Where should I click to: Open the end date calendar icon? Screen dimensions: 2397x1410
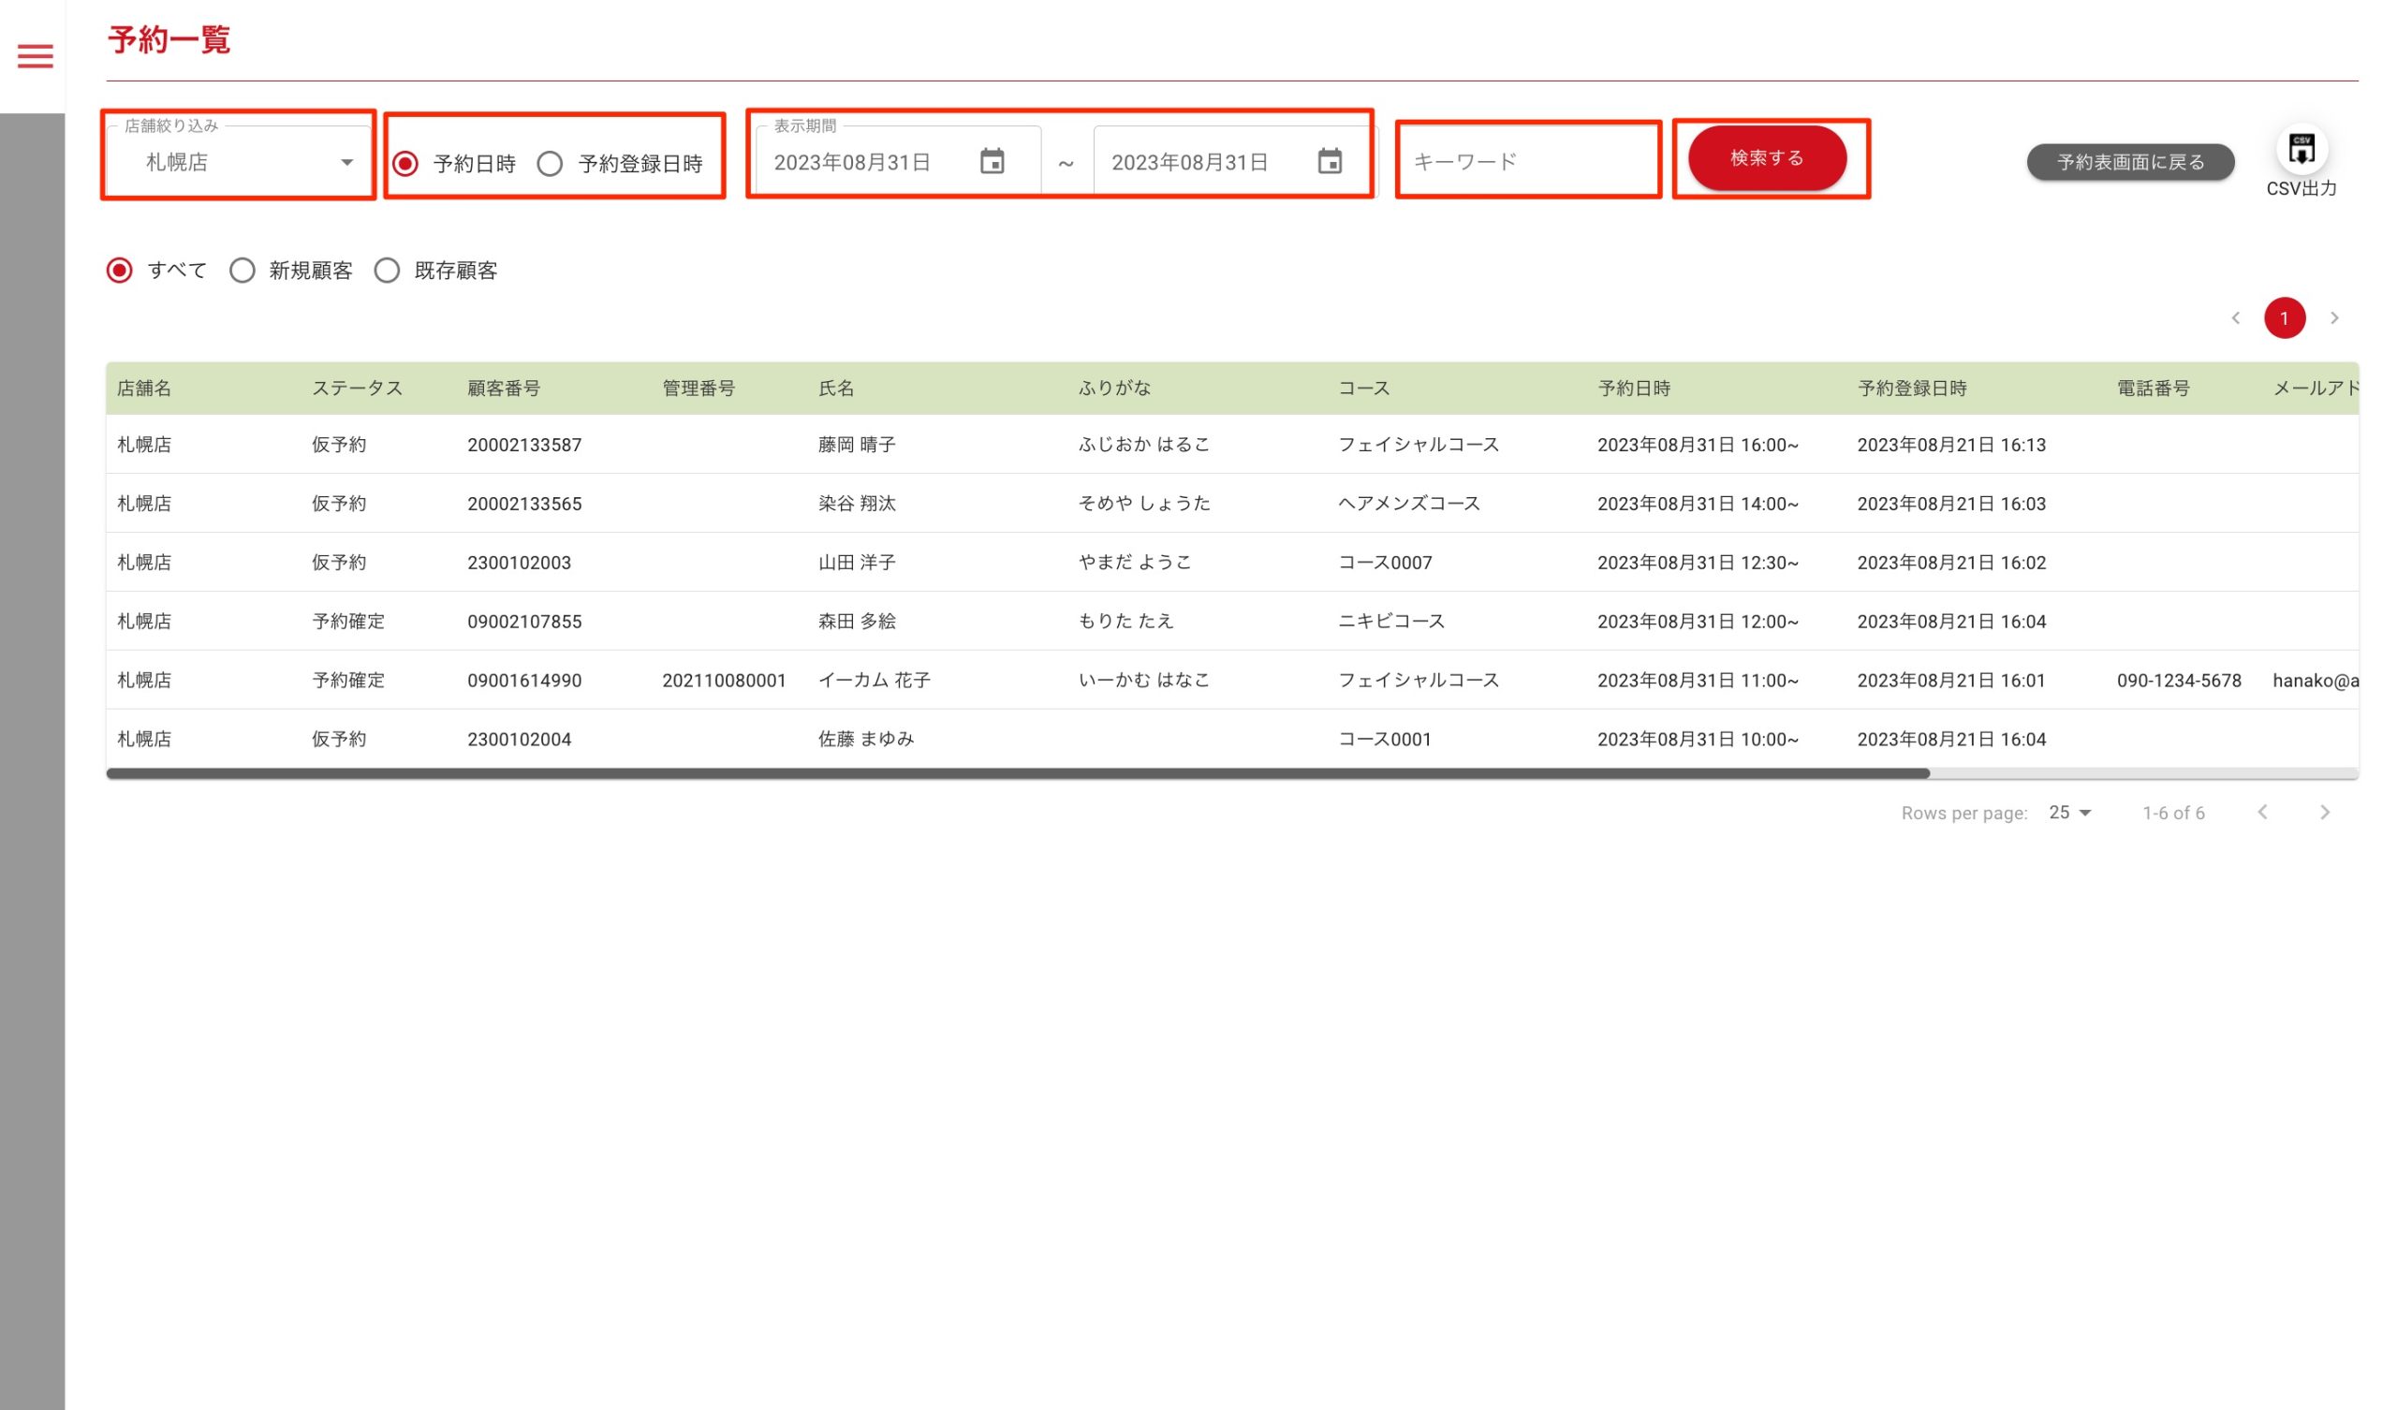(1329, 162)
